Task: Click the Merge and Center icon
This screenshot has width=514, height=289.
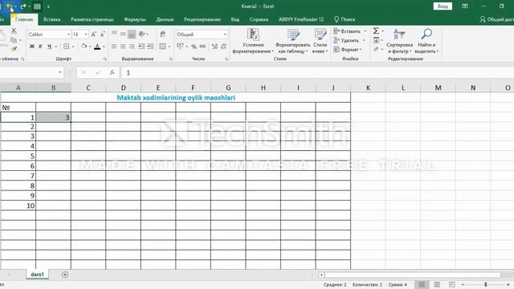Action: 162,47
